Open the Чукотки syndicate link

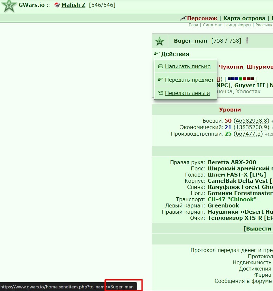tap(231, 67)
